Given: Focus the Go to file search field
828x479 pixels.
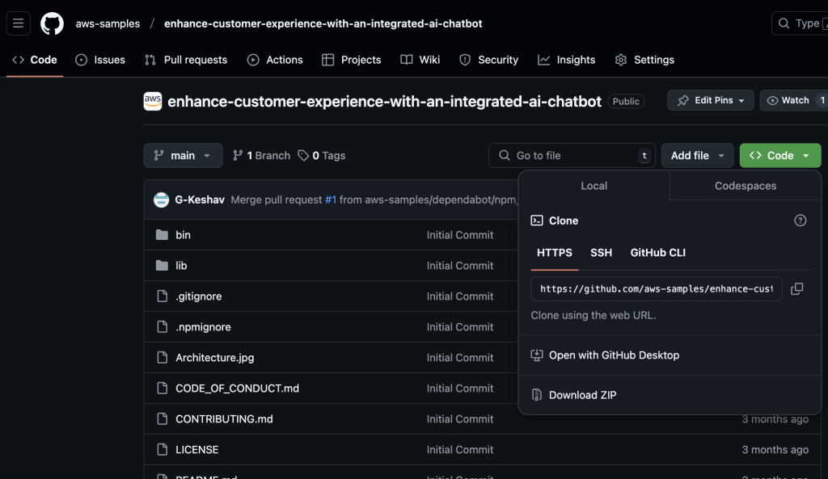Looking at the screenshot, I should click(572, 156).
